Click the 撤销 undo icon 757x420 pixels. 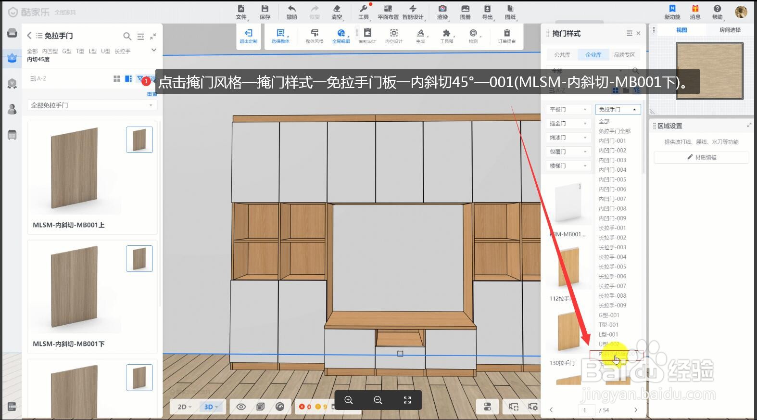pos(291,12)
